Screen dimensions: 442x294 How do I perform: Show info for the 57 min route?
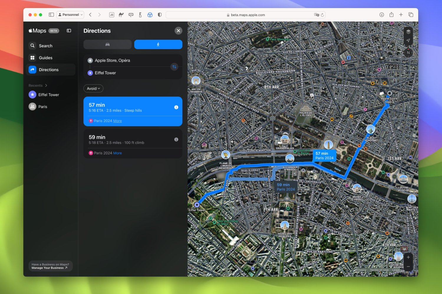point(176,107)
